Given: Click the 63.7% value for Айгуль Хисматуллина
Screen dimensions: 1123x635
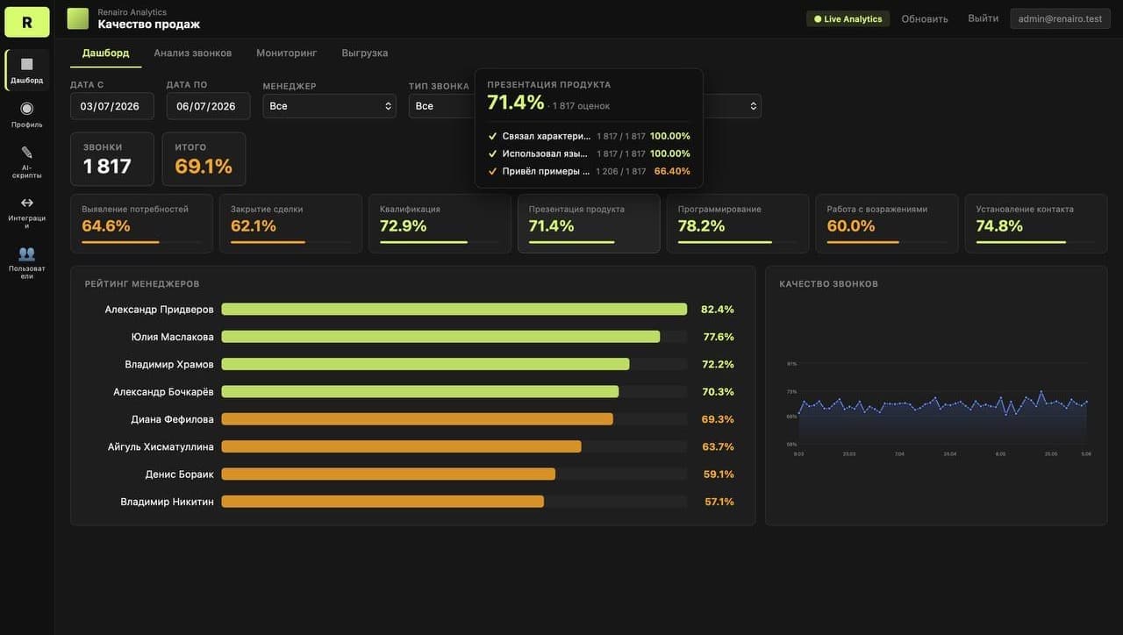Looking at the screenshot, I should point(719,446).
